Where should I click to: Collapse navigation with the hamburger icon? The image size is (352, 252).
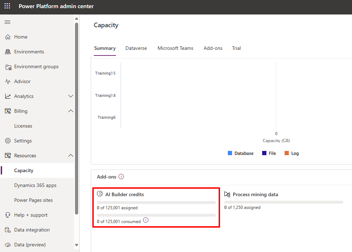pyautogui.click(x=7, y=22)
